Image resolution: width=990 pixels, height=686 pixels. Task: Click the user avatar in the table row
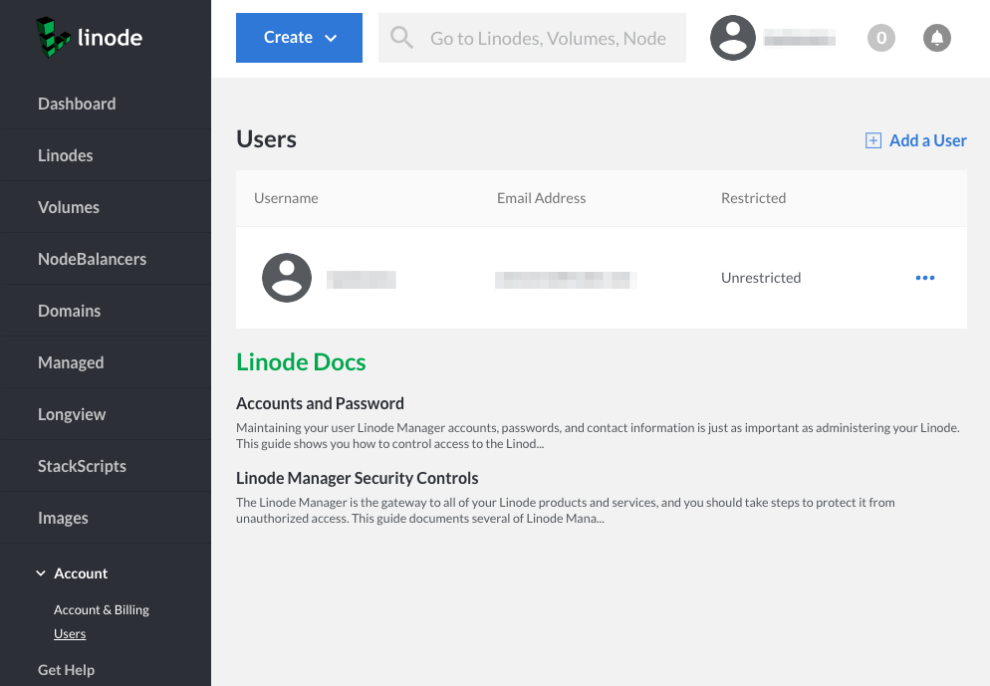(287, 278)
